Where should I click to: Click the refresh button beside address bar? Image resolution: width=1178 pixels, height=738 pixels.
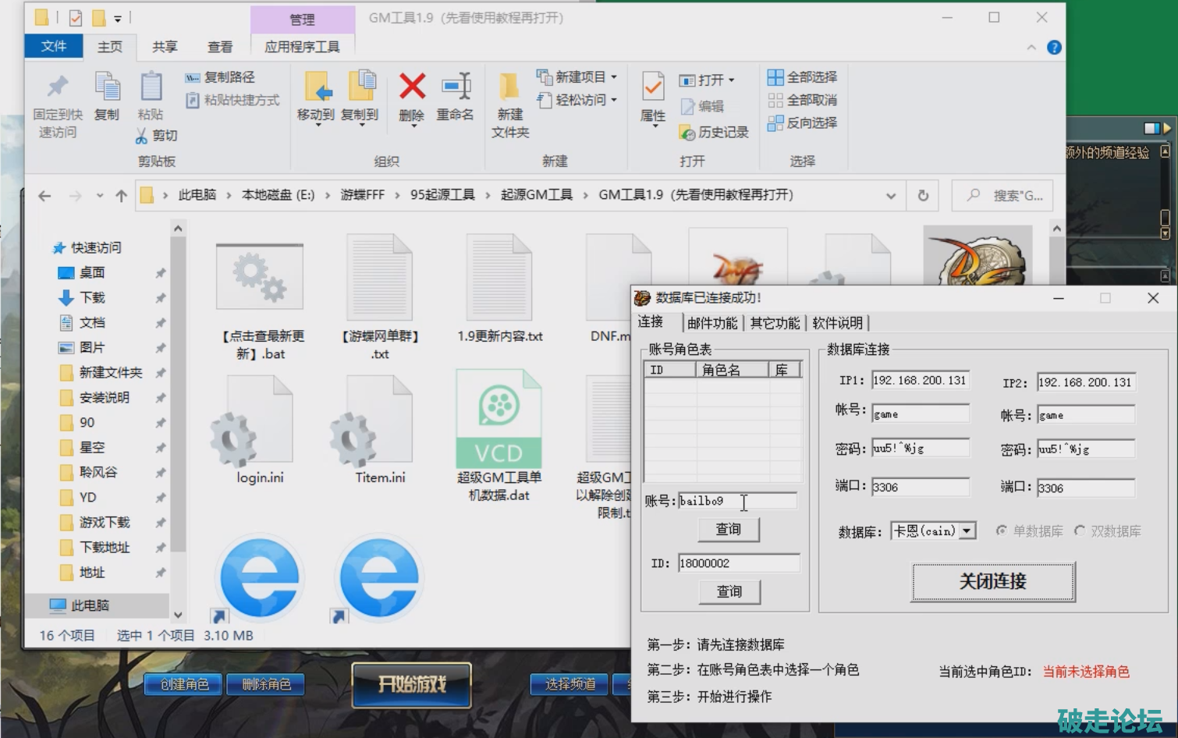(x=923, y=196)
